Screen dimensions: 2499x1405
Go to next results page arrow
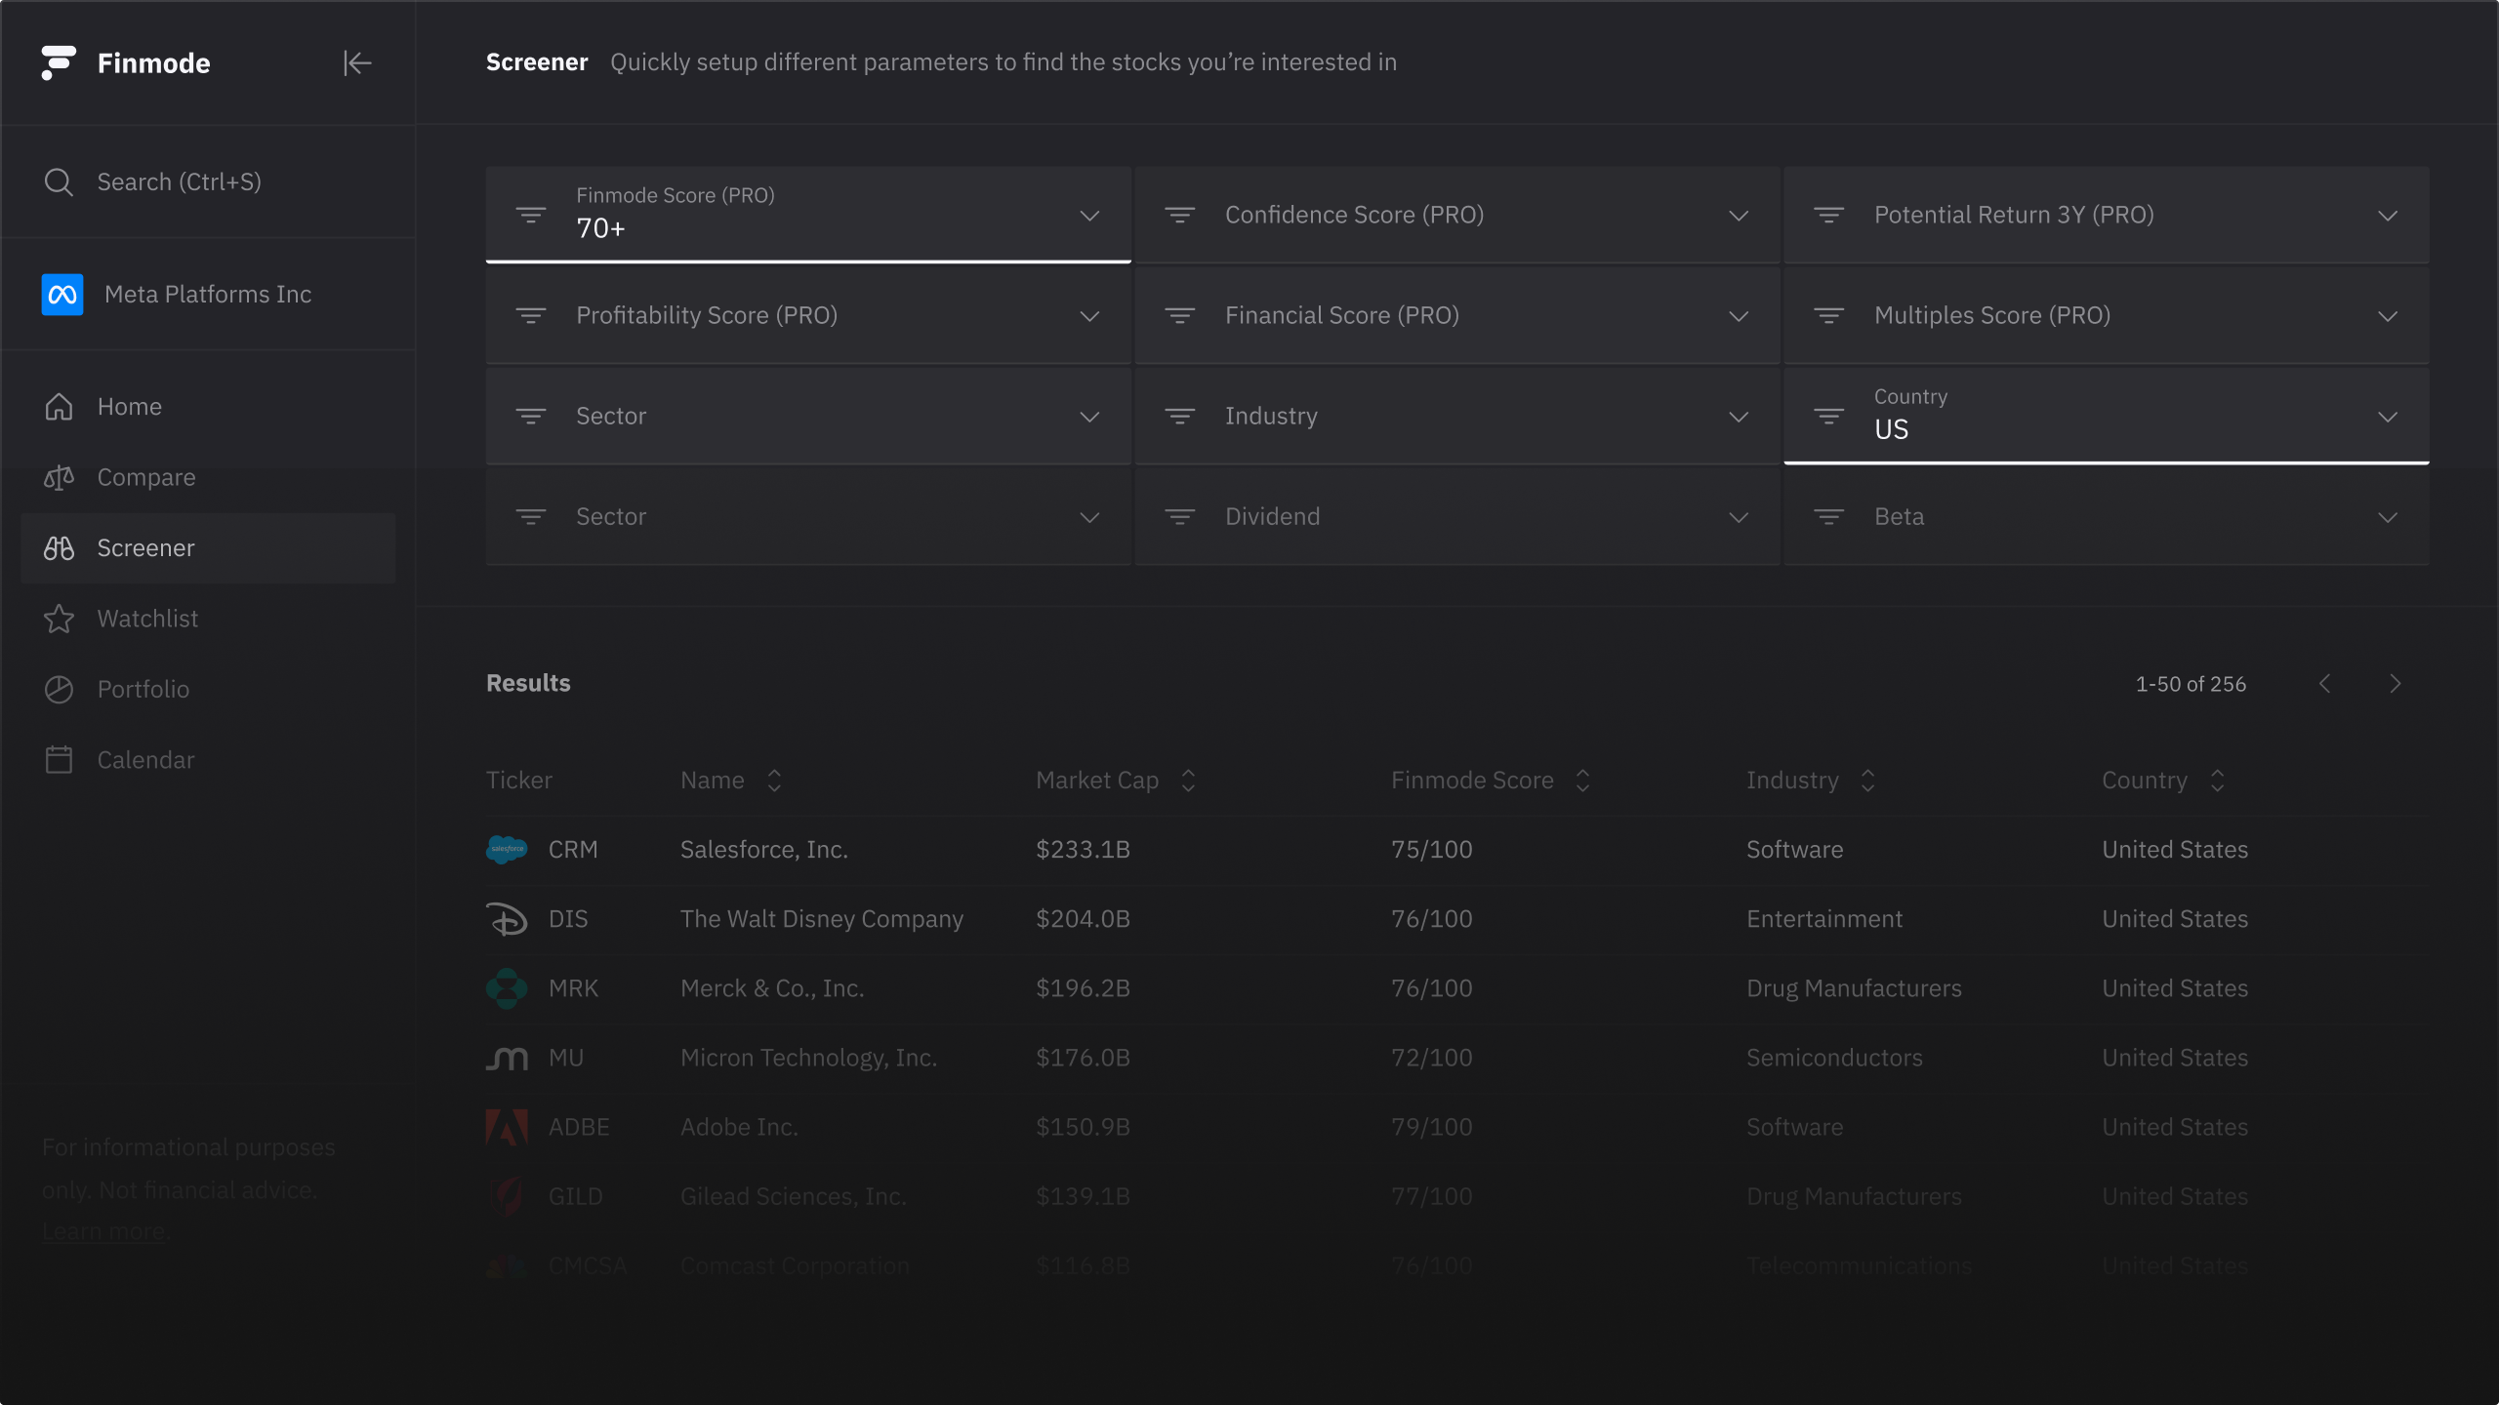pos(2395,684)
